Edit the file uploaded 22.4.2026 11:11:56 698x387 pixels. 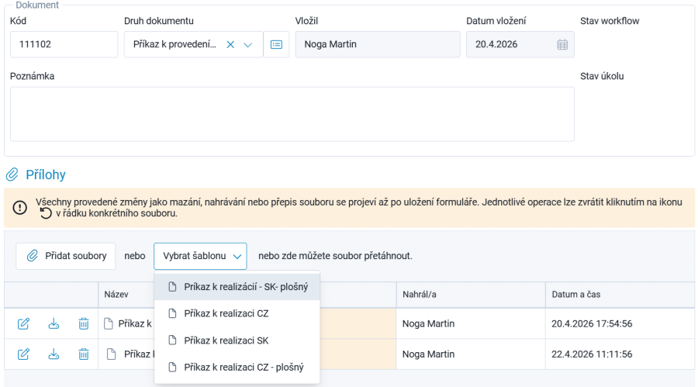23,354
